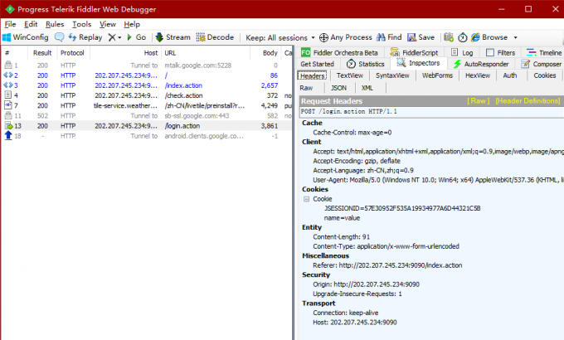The image size is (564, 340).
Task: Click the POST /login.action request line field
Action: (x=431, y=111)
